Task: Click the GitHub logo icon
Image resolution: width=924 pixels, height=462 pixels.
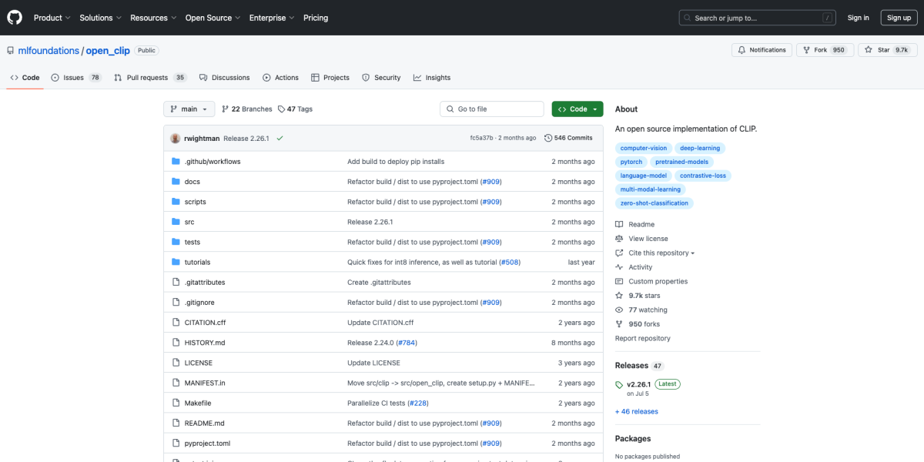Action: (15, 17)
